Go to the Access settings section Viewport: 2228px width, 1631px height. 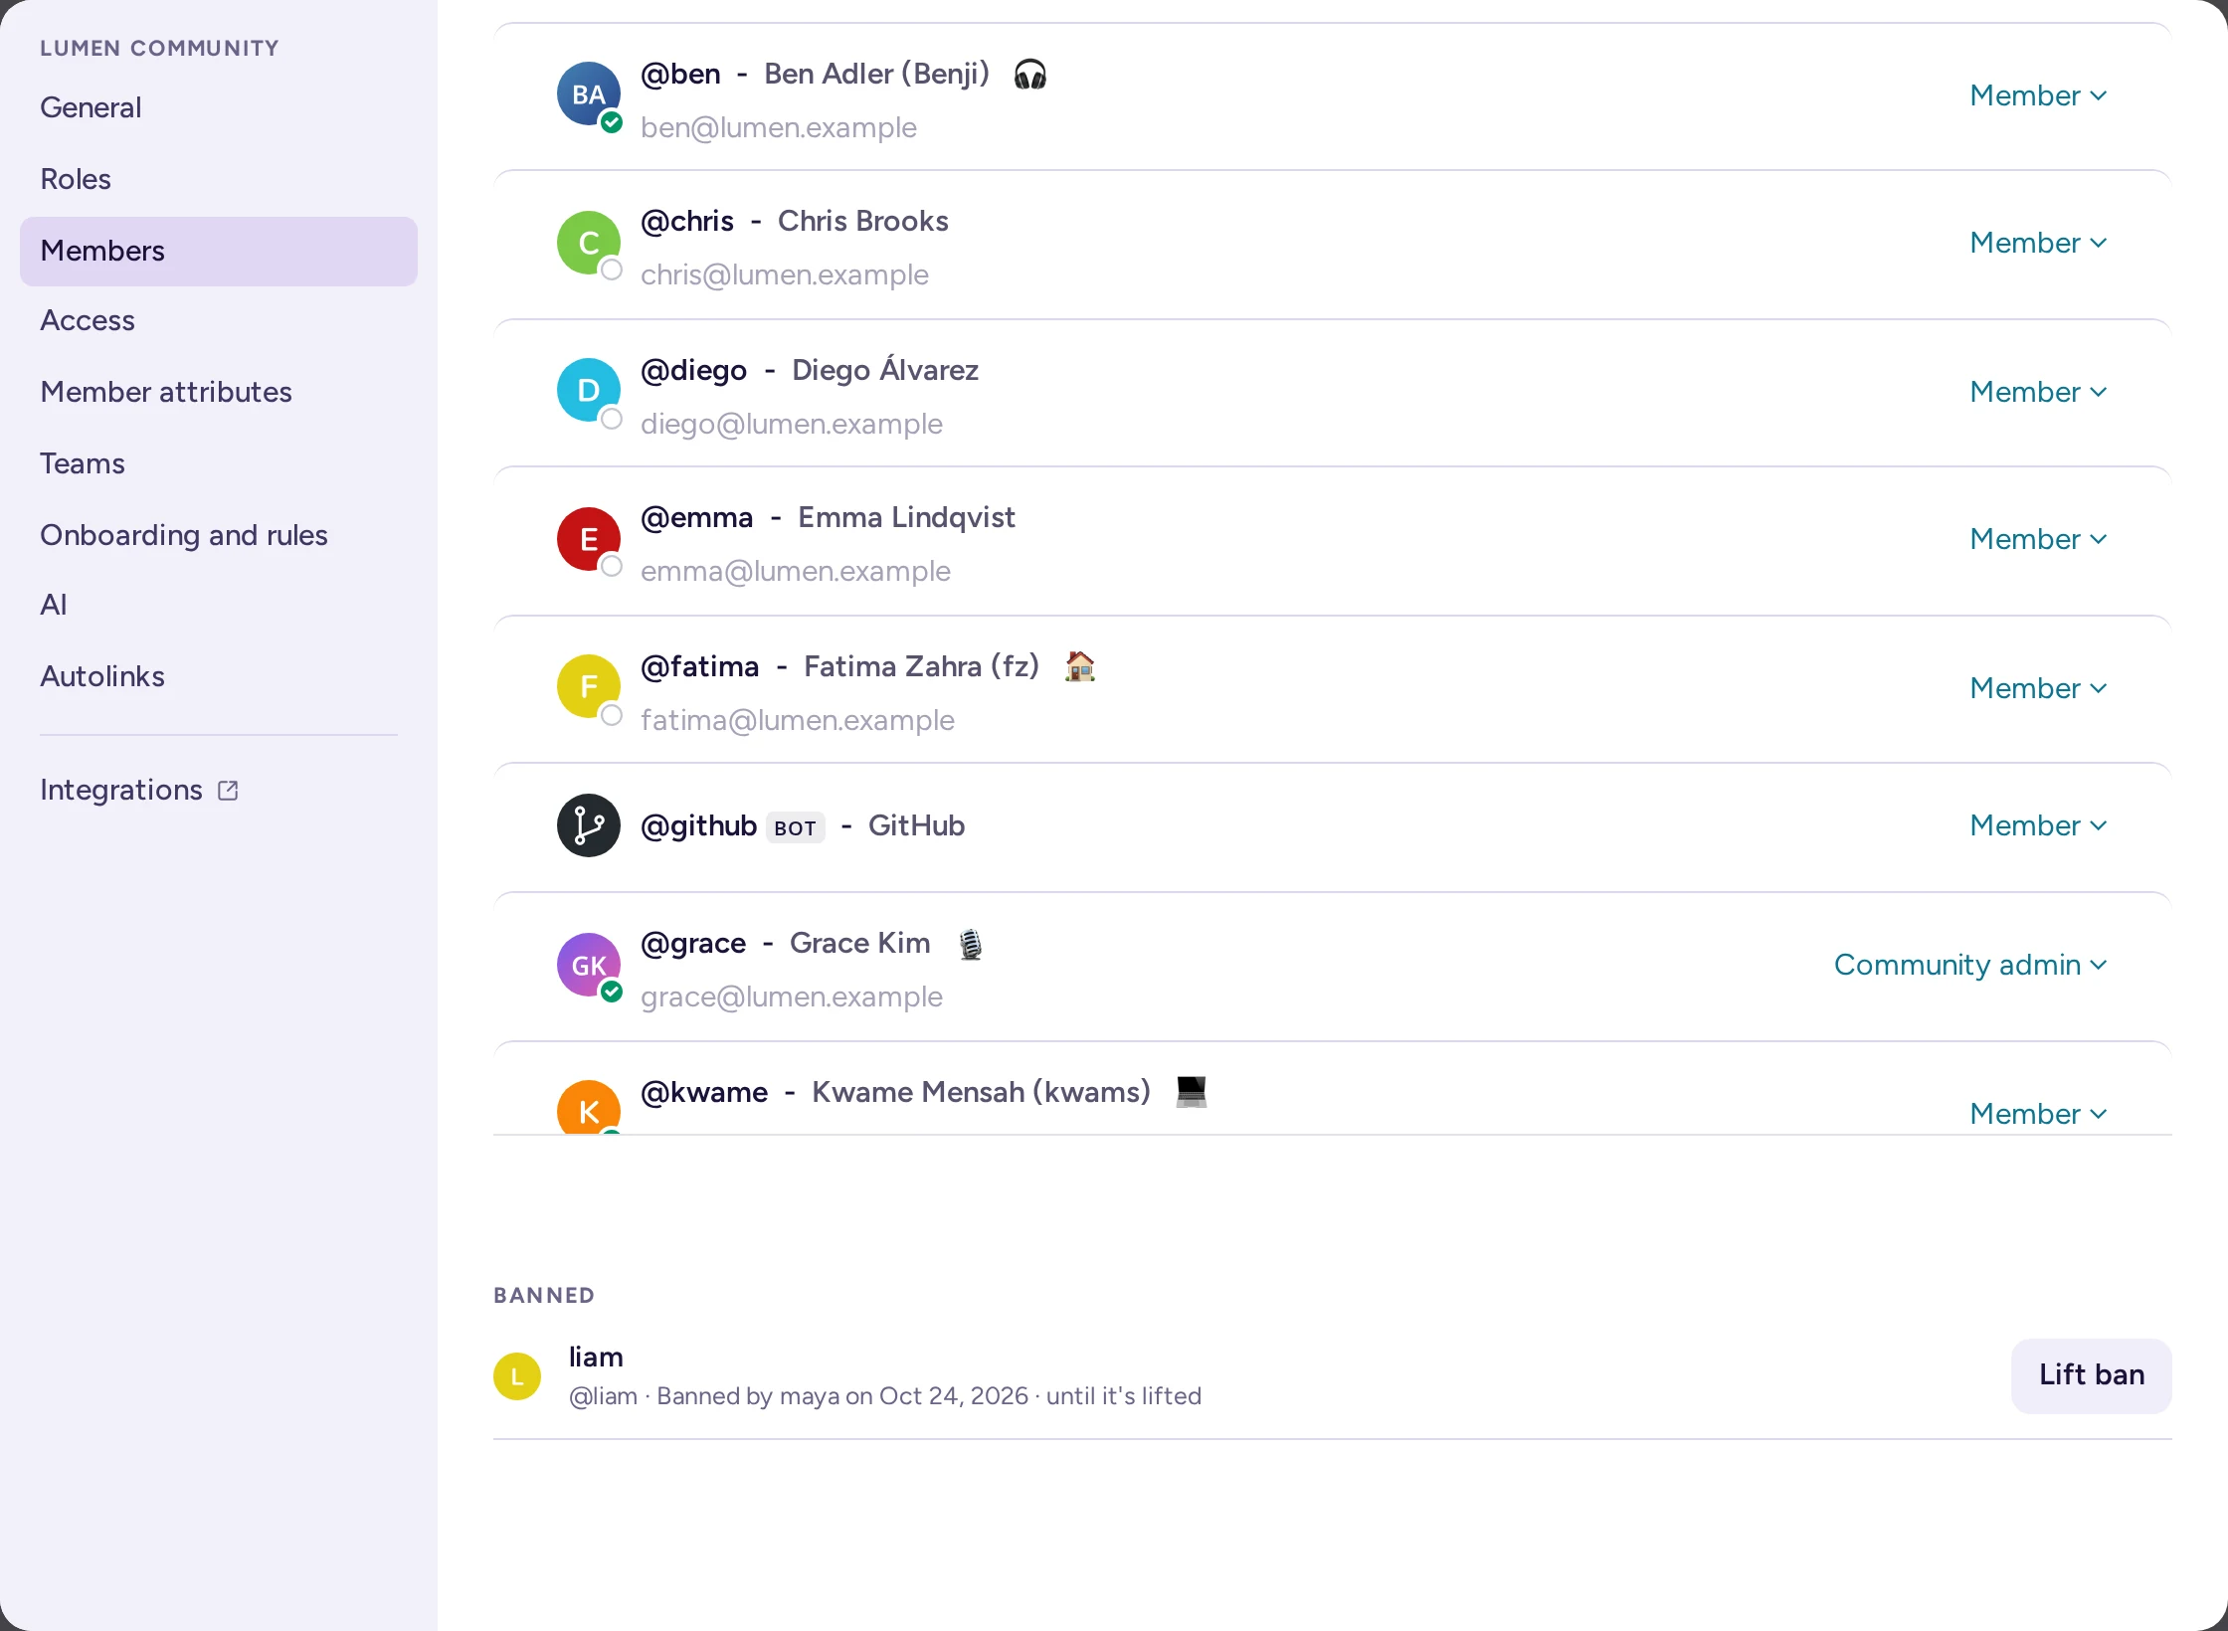[x=219, y=320]
